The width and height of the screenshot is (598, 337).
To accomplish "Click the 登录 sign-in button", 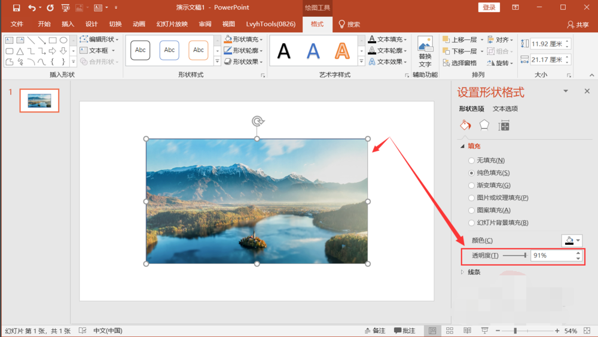I will pyautogui.click(x=489, y=7).
